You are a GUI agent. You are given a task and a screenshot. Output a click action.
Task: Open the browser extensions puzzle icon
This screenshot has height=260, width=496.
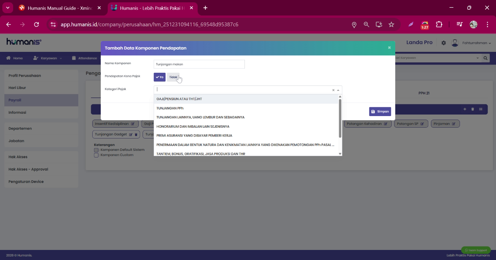coord(439,24)
